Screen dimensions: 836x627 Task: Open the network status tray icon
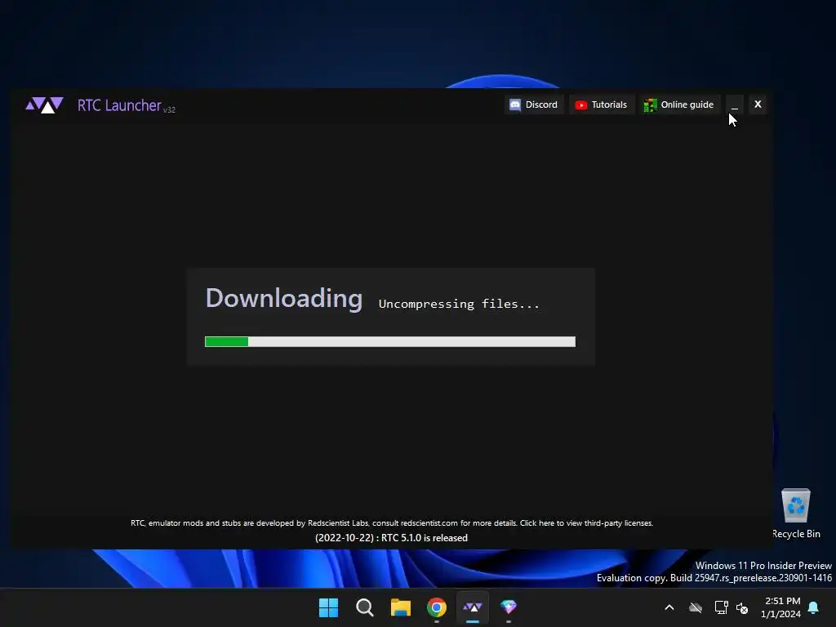tap(722, 607)
